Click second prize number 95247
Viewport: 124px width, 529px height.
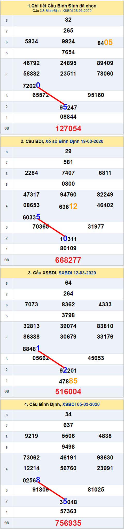pos(68,107)
